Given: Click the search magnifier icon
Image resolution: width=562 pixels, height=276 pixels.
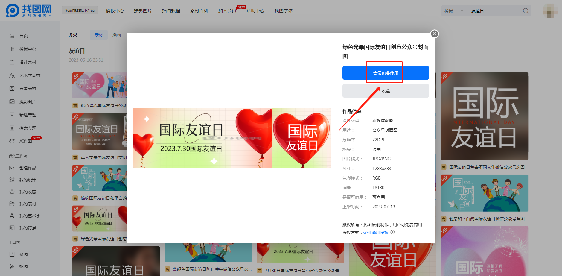Looking at the screenshot, I should (526, 11).
